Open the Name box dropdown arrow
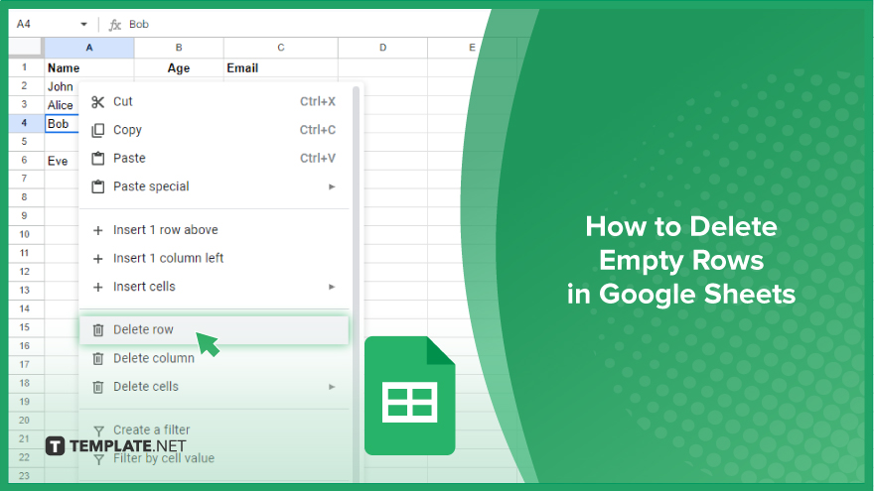Image resolution: width=874 pixels, height=491 pixels. [x=83, y=25]
